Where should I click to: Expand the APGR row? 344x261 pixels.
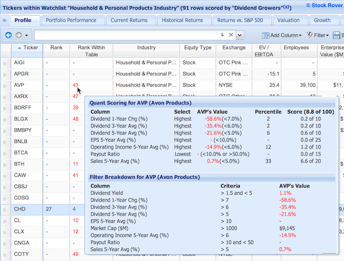tap(5, 75)
